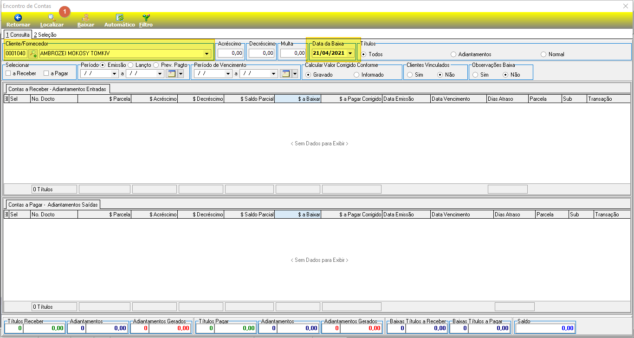This screenshot has height=338, width=634.
Task: Open calendar icon in Período group
Action: [x=172, y=73]
